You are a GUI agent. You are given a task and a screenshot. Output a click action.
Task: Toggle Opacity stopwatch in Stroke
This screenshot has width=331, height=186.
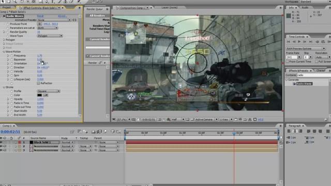click(11, 99)
